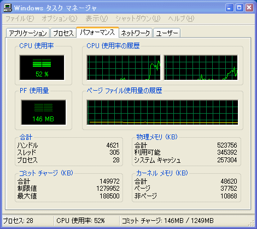Click the スレッド label
The image size is (257, 229).
tap(27, 152)
